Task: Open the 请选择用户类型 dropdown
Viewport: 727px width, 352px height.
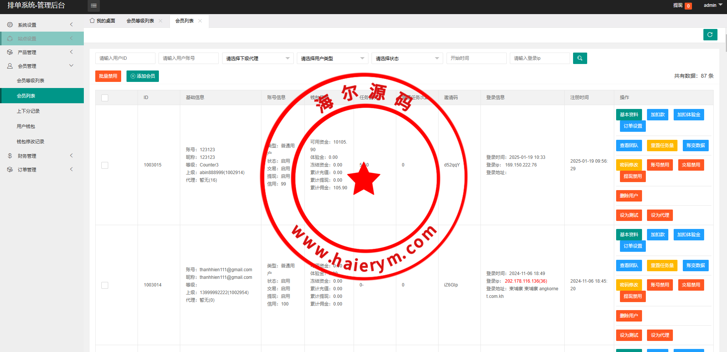Action: [x=332, y=58]
